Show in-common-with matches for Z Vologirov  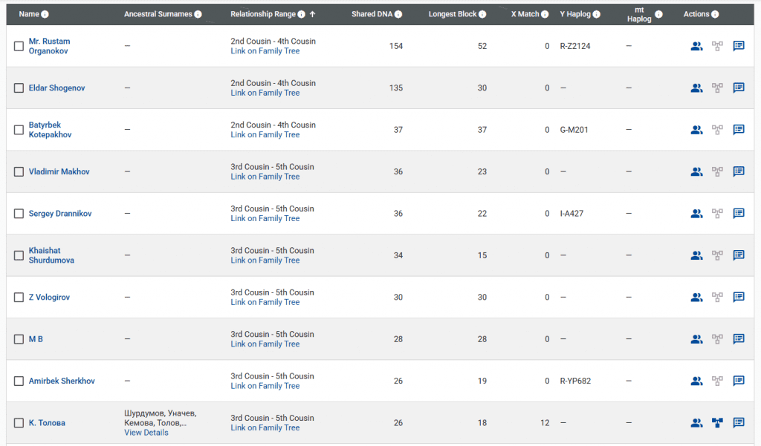[x=696, y=298]
